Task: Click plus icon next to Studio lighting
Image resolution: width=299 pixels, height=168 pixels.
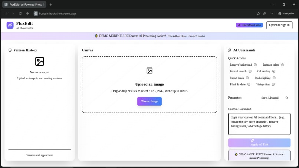Action: [x=274, y=78]
